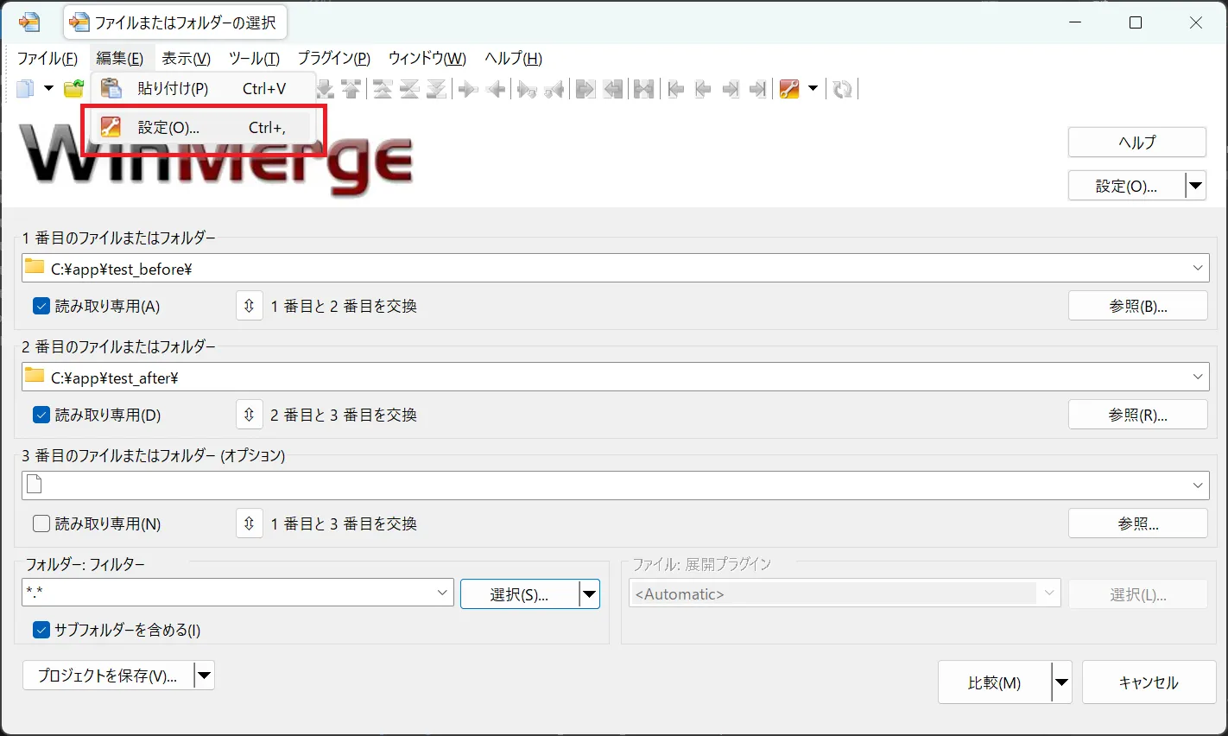The width and height of the screenshot is (1228, 736).
Task: Click the Copy Right toolbar icon
Action: 469,89
